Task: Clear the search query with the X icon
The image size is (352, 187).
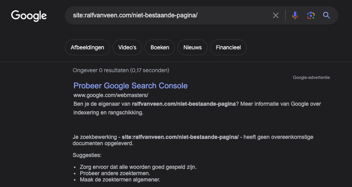Action: coord(276,15)
